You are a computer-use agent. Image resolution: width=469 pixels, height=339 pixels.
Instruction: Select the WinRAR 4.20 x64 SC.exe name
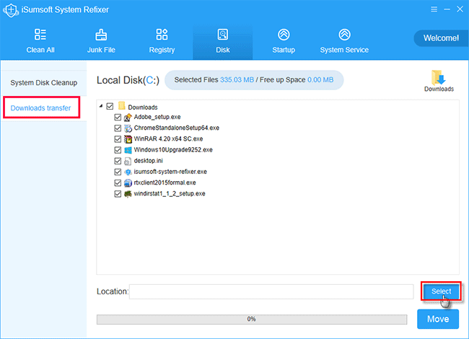pos(168,138)
